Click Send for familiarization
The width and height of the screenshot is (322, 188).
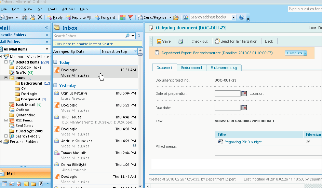(x=236, y=41)
